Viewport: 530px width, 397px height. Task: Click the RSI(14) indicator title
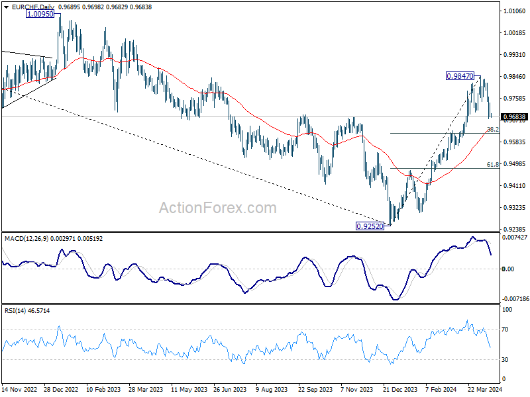[15, 310]
